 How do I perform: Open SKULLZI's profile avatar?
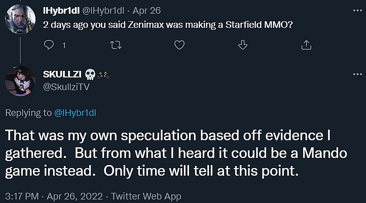coord(20,80)
